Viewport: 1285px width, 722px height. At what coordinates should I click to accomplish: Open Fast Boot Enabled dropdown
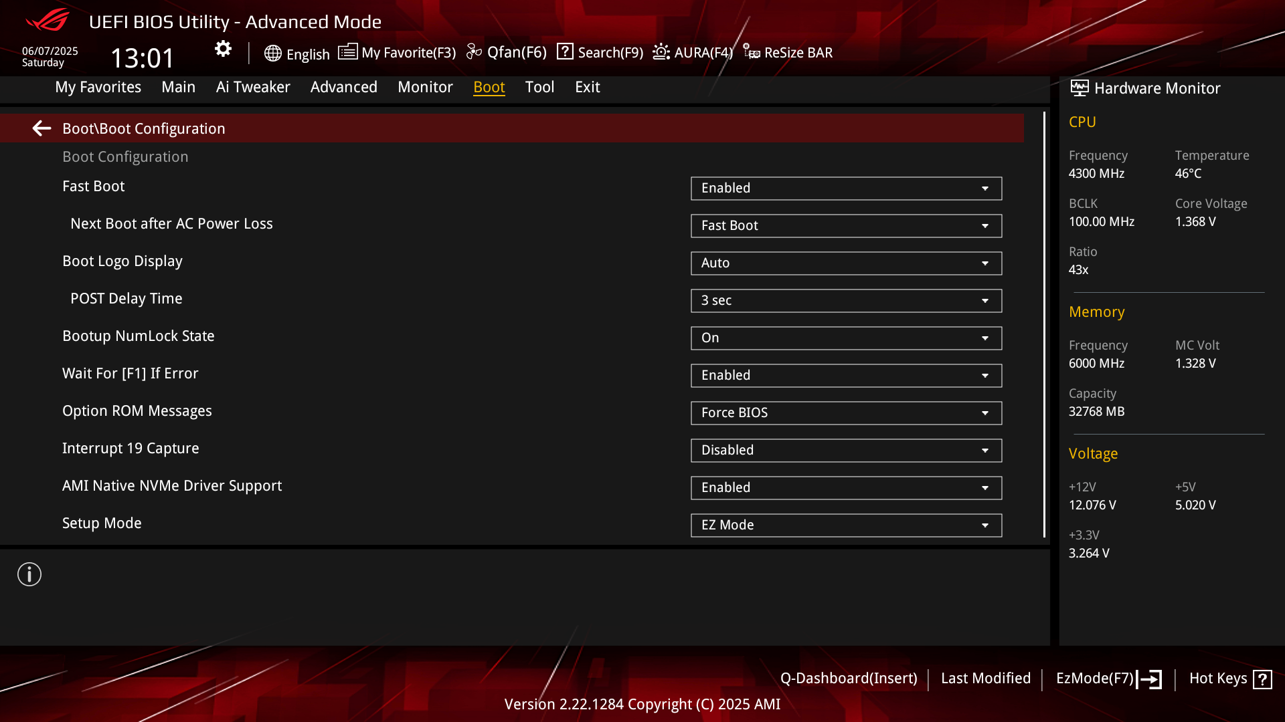[x=846, y=189]
